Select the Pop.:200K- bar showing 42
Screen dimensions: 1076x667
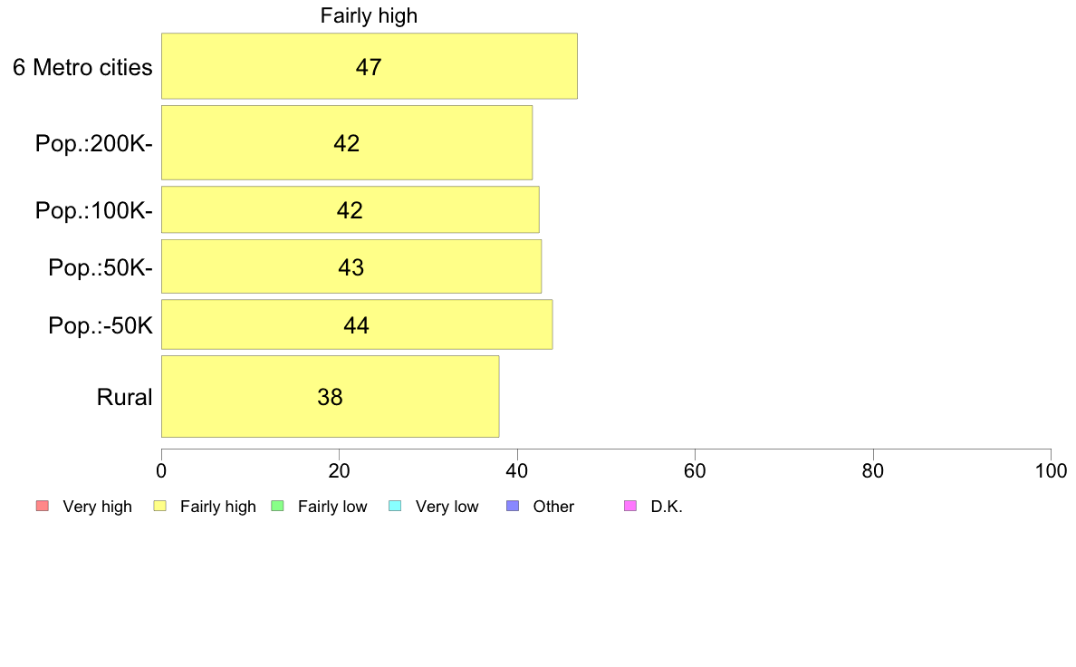347,143
